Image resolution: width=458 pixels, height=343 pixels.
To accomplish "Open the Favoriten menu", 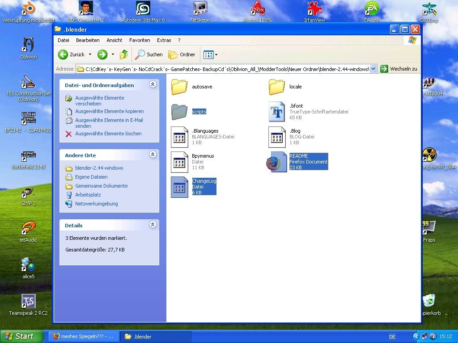I will coord(140,40).
